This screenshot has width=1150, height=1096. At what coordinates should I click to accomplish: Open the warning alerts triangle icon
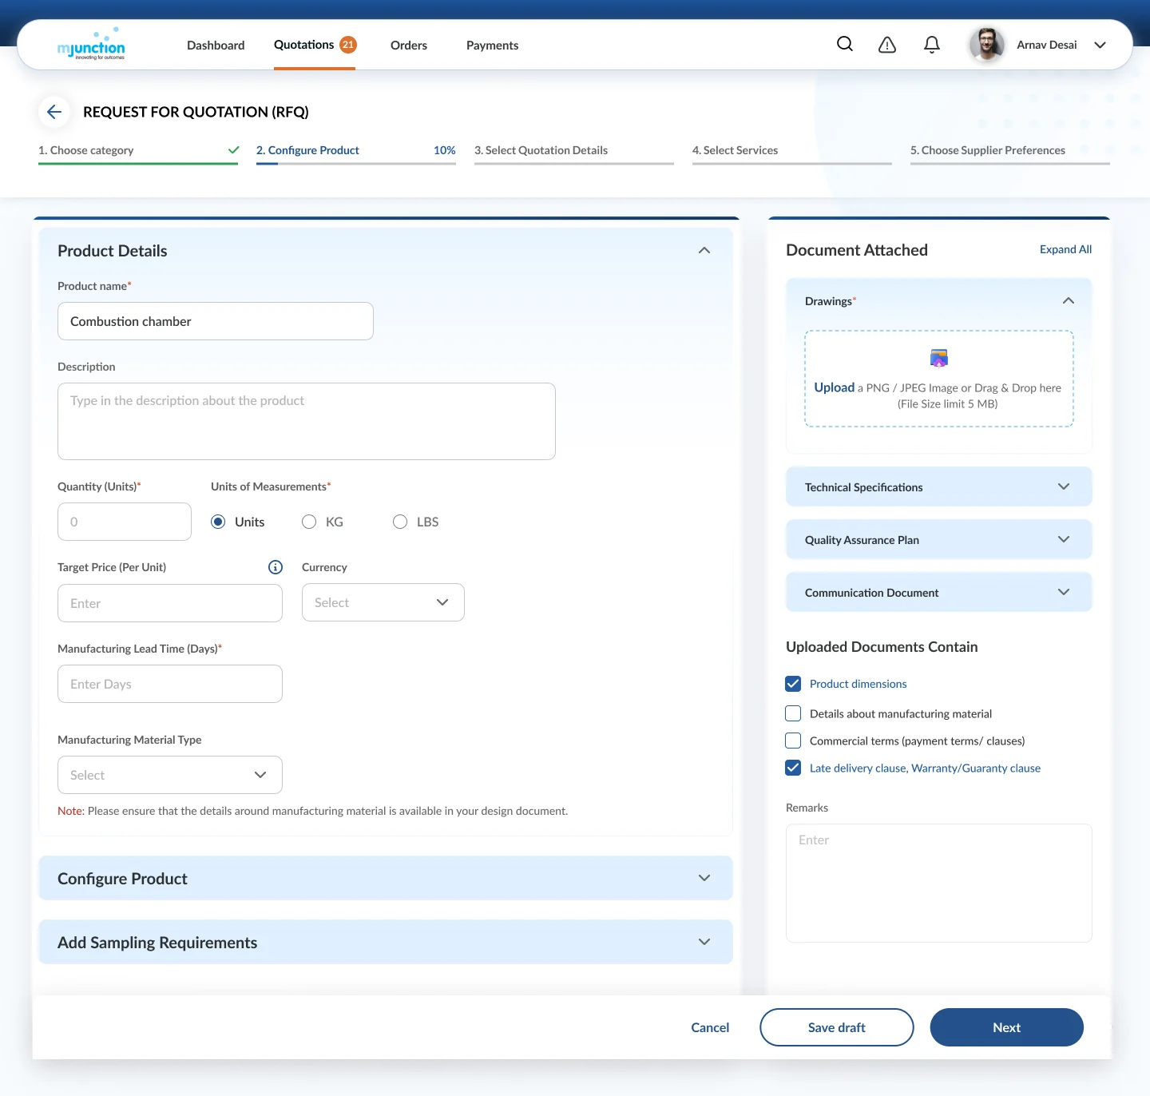click(x=887, y=45)
